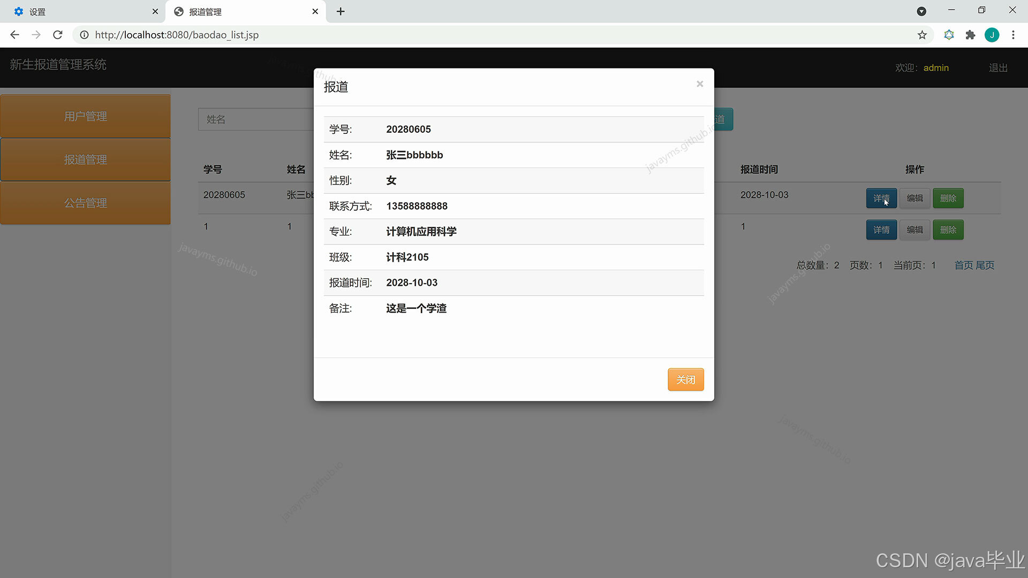Open the extensions puzzle icon
The width and height of the screenshot is (1028, 578).
click(x=970, y=35)
